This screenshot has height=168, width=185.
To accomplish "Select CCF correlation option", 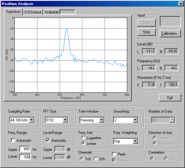I will click(x=166, y=159).
